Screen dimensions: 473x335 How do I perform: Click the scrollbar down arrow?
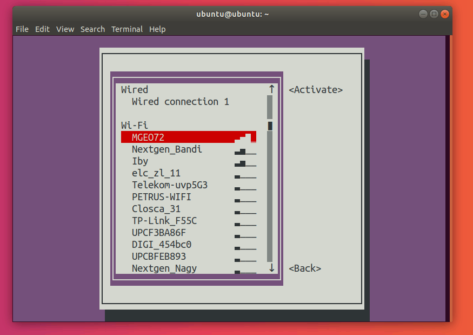tap(271, 268)
